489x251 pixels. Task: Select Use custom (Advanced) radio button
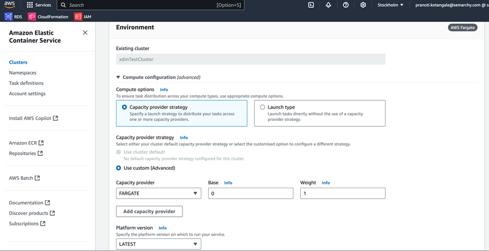pyautogui.click(x=119, y=168)
